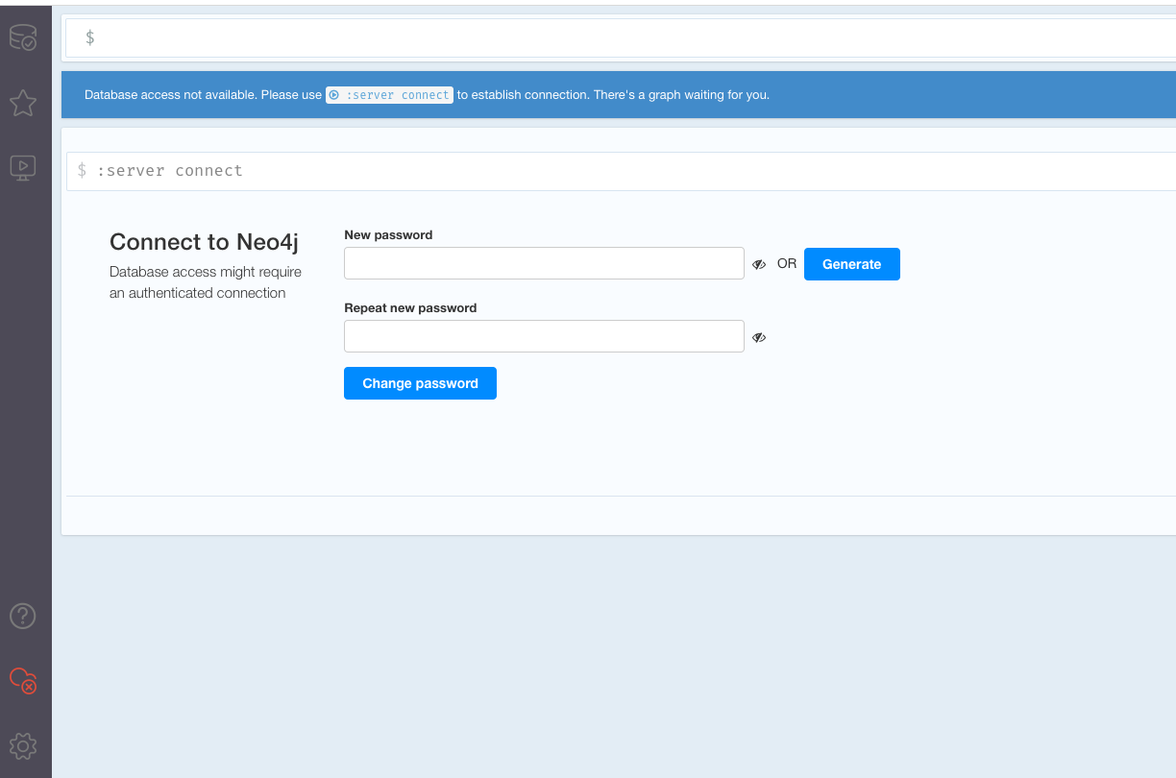Click the 'New password' label
The width and height of the screenshot is (1176, 778).
[x=388, y=234]
